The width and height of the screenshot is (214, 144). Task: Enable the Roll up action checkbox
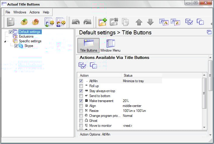click(x=81, y=86)
